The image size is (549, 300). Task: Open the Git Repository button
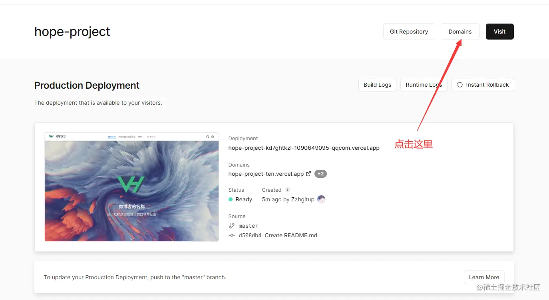pyautogui.click(x=409, y=32)
